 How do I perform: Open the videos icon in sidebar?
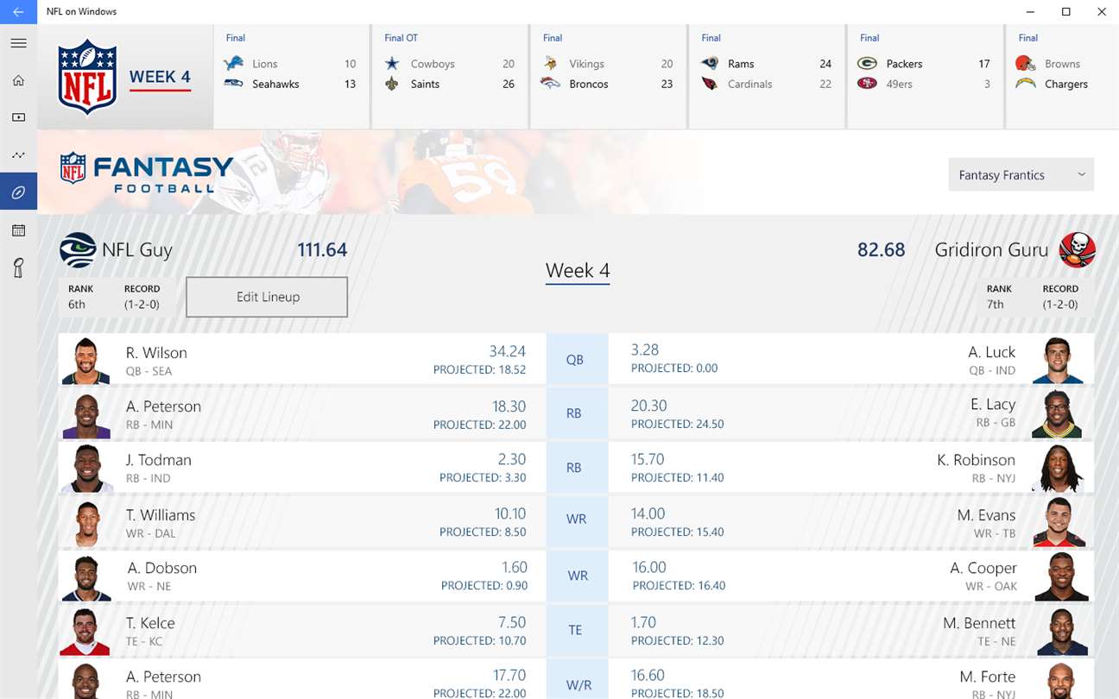tap(18, 117)
